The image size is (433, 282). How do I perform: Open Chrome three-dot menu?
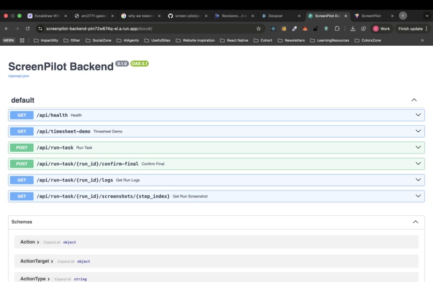(x=427, y=29)
